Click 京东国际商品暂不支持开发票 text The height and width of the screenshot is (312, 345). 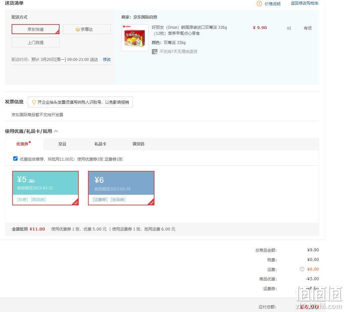pyautogui.click(x=37, y=115)
